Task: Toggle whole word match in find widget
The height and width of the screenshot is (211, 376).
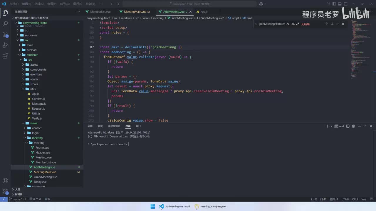Action: tap(293, 24)
